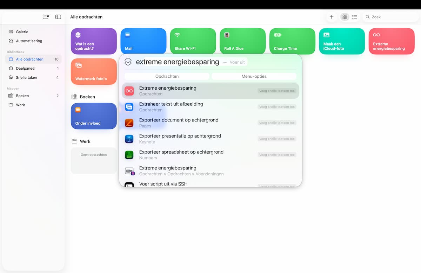Add hotkey for Exporteer presentatie op achtergrond
The height and width of the screenshot is (273, 421).
(277, 139)
